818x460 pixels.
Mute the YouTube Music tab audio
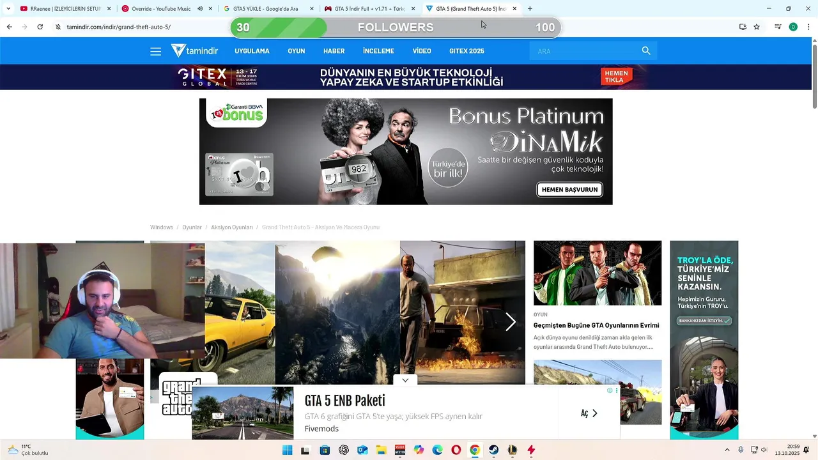click(200, 9)
